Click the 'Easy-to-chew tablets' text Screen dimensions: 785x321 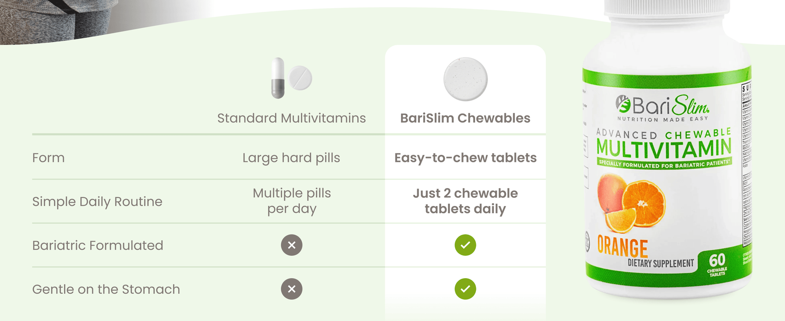click(x=465, y=158)
